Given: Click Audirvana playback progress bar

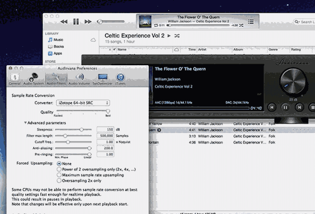Looking at the screenshot, I should coord(199,108).
